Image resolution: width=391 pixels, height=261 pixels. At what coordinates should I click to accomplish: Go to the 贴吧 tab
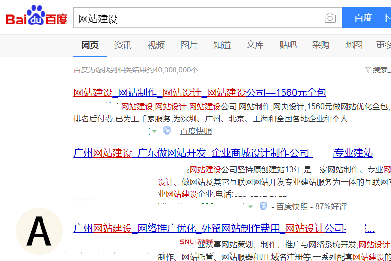287,45
